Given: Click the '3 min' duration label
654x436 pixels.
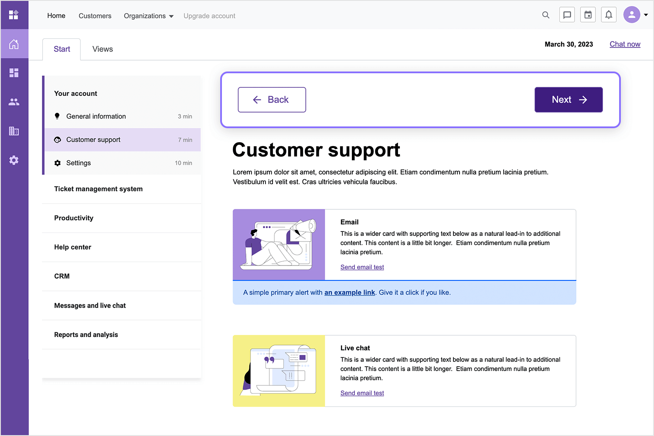Looking at the screenshot, I should [x=185, y=116].
